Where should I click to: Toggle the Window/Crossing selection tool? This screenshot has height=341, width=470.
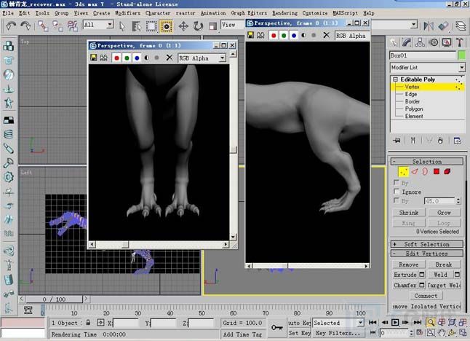point(167,26)
